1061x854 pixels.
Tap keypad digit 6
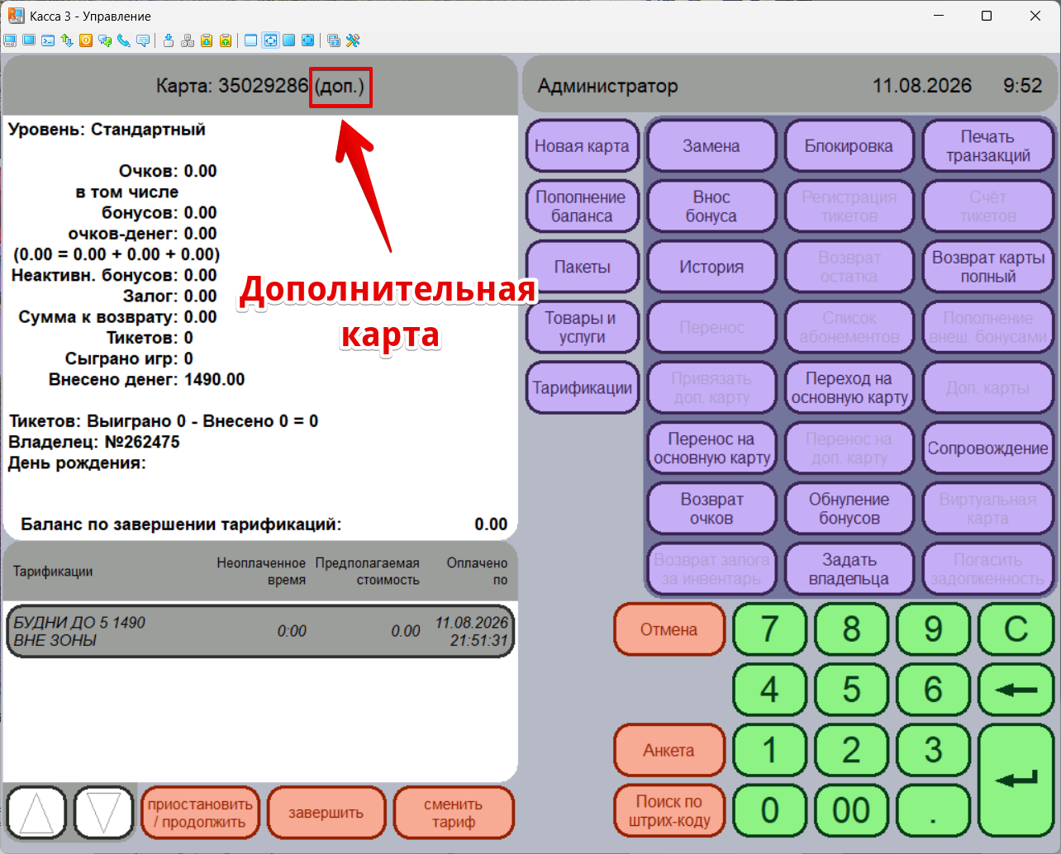933,690
